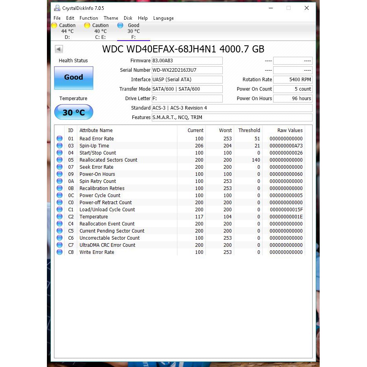Click the blue dot beside Reallocated Sectors Count
The width and height of the screenshot is (367, 367).
pyautogui.click(x=60, y=160)
